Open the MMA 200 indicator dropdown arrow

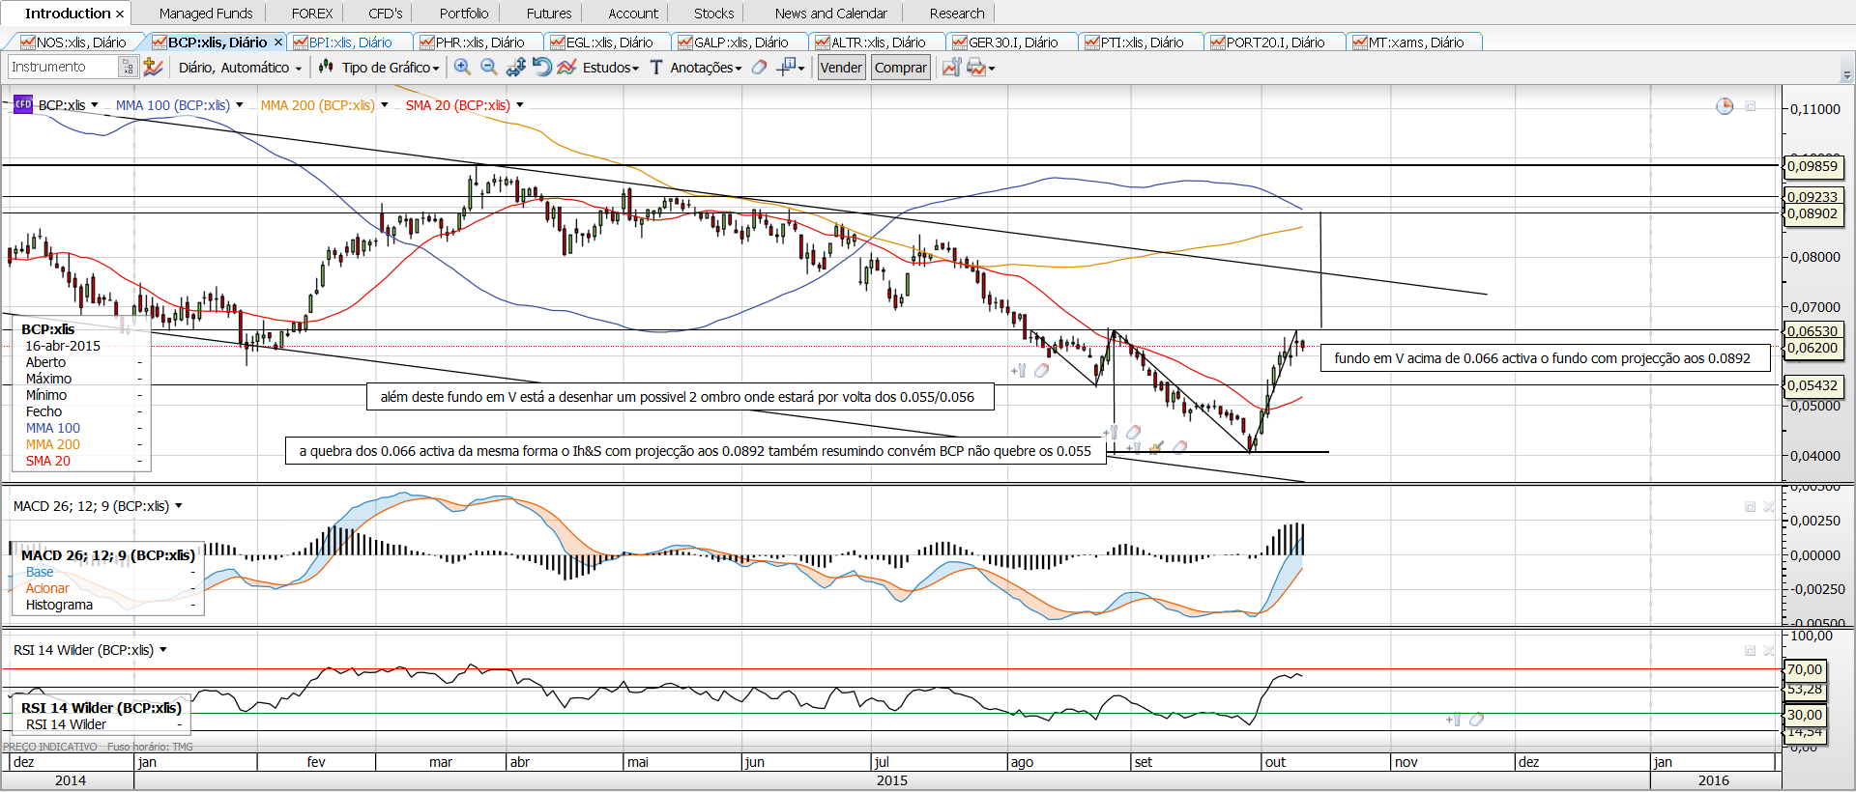pos(385,105)
